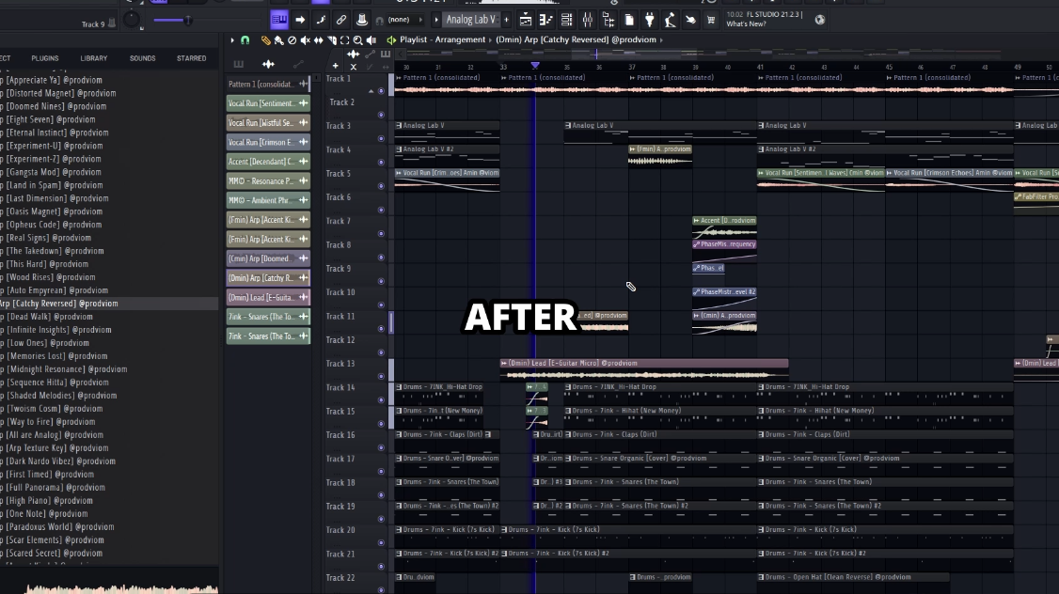The width and height of the screenshot is (1059, 594).
Task: Toggle mute button for Track 7
Action: [381, 233]
